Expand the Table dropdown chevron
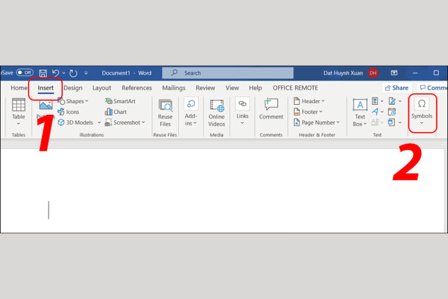This screenshot has height=299, width=448. coord(19,124)
